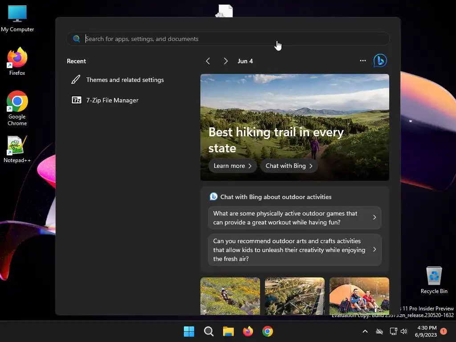Go to previous day with left chevron
456x342 pixels.
pyautogui.click(x=208, y=61)
